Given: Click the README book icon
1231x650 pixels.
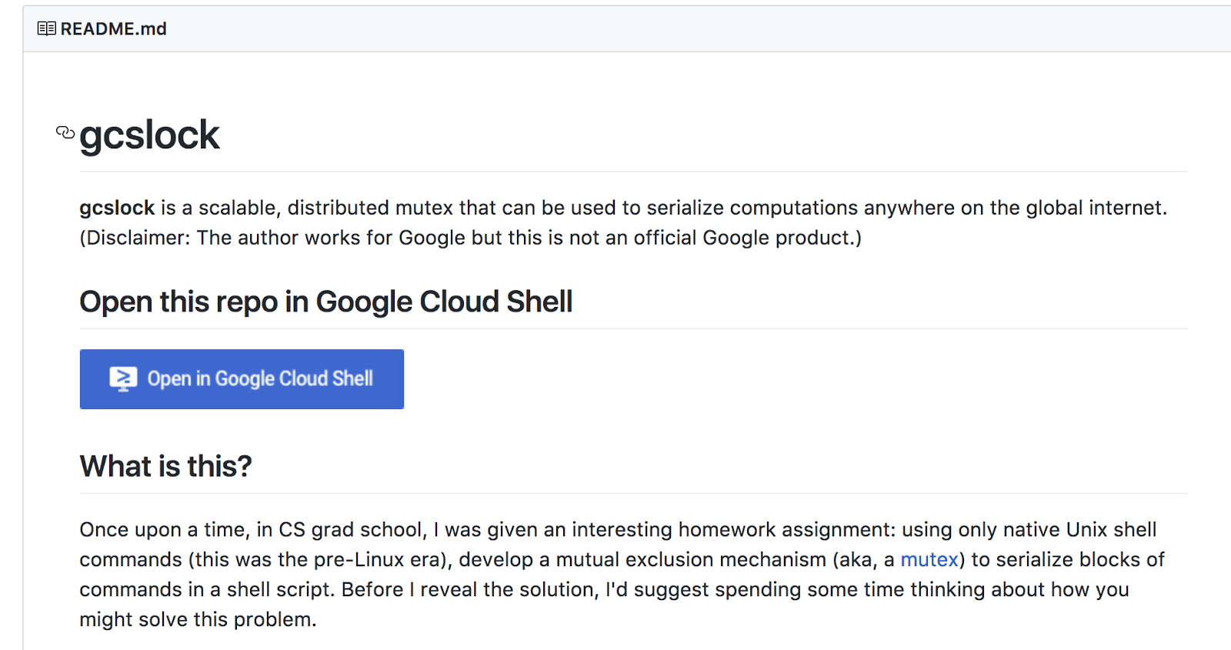Looking at the screenshot, I should pos(46,28).
